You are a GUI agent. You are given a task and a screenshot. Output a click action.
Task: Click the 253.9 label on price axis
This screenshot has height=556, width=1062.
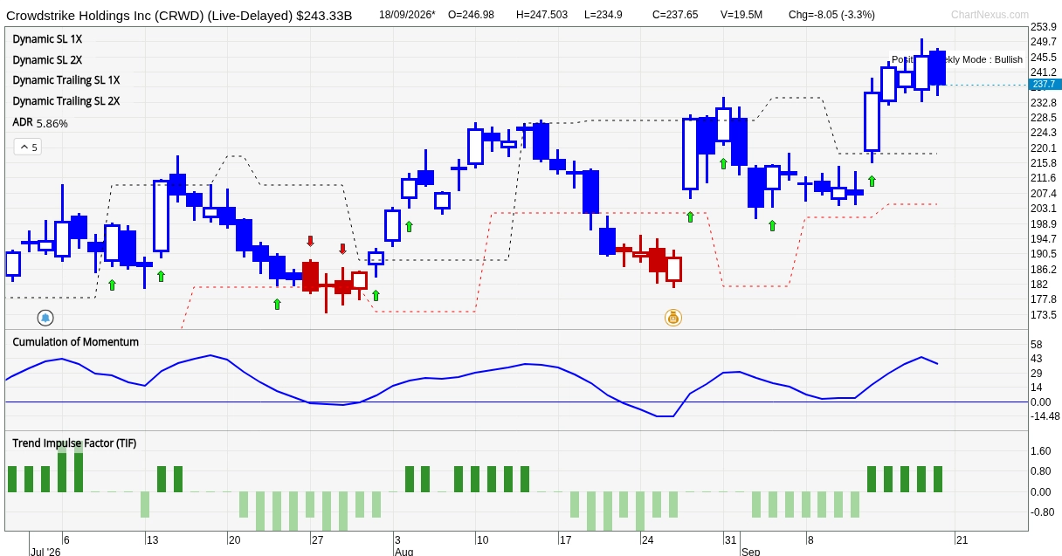click(1044, 27)
